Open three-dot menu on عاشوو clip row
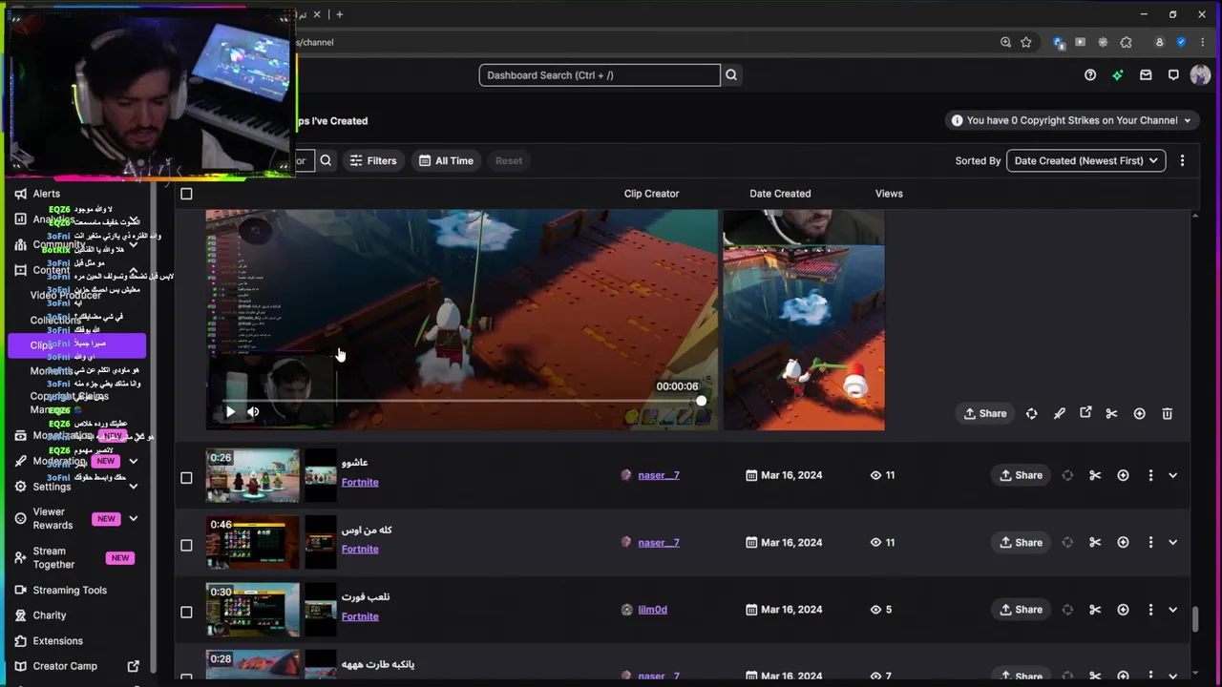This screenshot has height=687, width=1222. tap(1150, 475)
